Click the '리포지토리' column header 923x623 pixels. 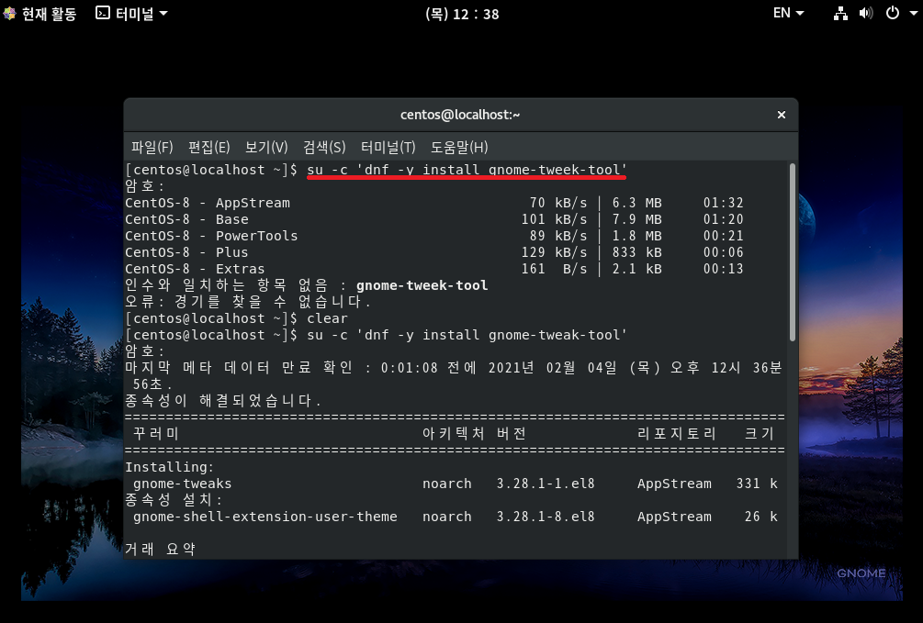tap(676, 434)
